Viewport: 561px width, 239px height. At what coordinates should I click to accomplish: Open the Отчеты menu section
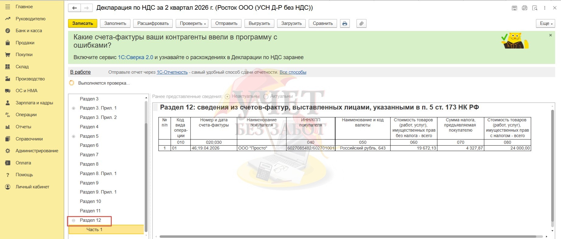(23, 127)
